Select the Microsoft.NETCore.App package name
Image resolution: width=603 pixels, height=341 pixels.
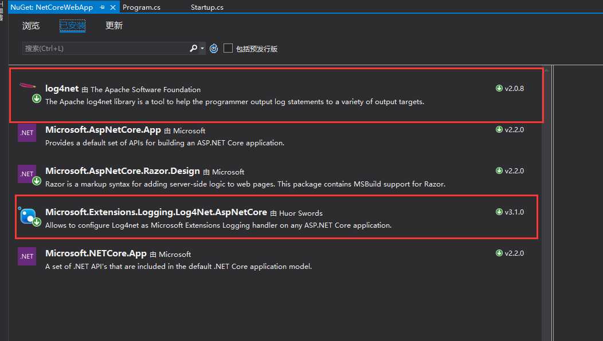(x=96, y=253)
